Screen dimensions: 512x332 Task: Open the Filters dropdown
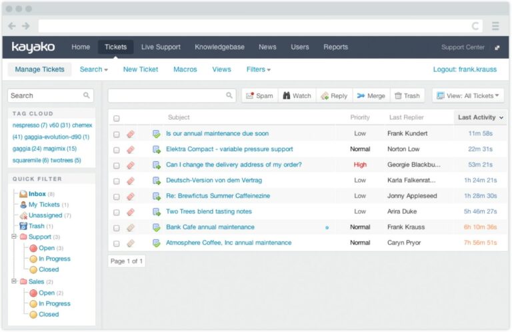(x=258, y=69)
